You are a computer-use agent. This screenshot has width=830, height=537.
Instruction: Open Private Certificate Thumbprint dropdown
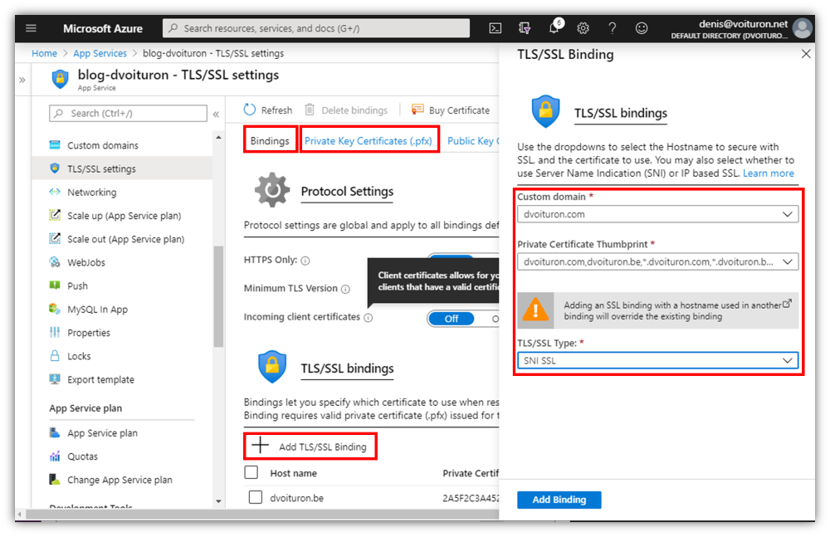658,261
